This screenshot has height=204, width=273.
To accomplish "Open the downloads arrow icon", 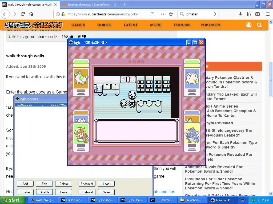I will (x=240, y=14).
